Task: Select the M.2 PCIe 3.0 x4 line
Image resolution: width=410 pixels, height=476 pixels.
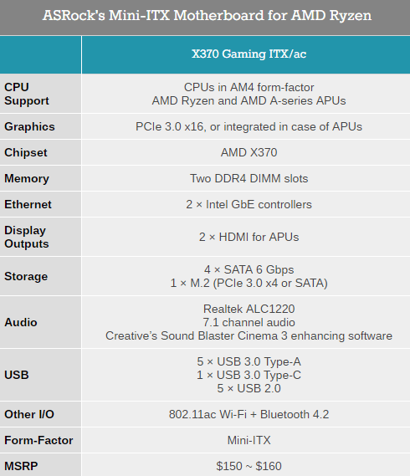Action: coord(249,283)
